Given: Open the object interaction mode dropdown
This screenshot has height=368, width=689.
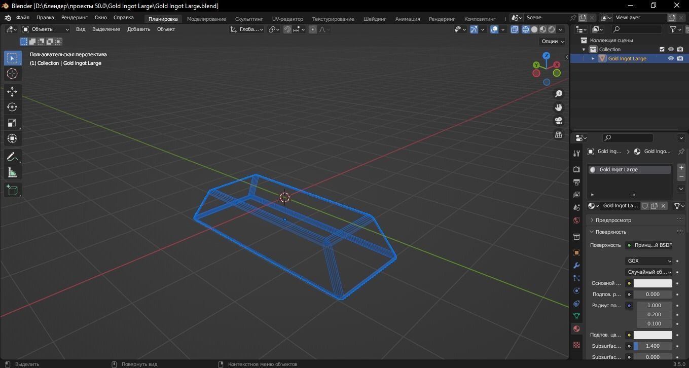Looking at the screenshot, I should (46, 29).
